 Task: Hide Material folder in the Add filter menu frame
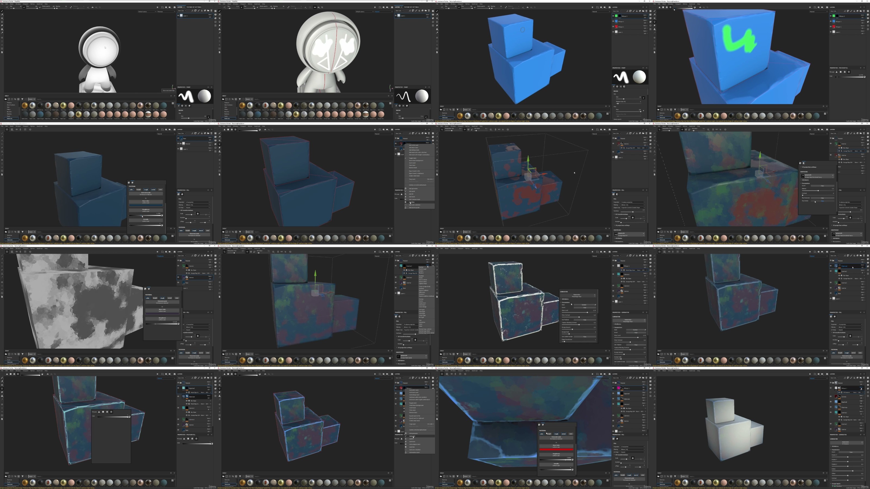pyautogui.click(x=396, y=138)
